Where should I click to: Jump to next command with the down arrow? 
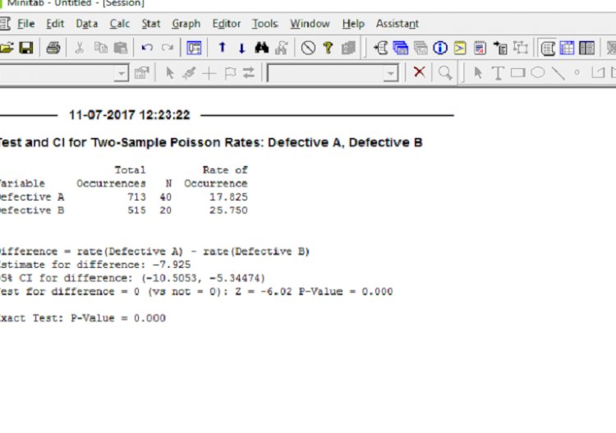coord(242,48)
